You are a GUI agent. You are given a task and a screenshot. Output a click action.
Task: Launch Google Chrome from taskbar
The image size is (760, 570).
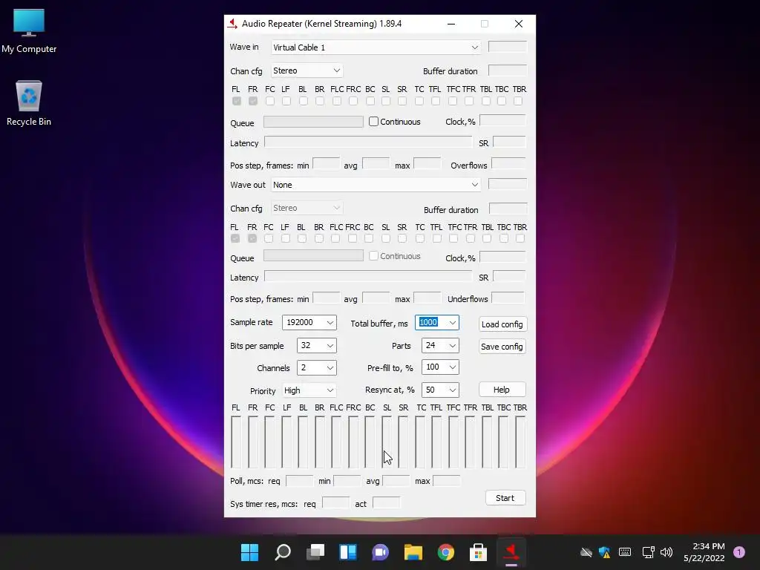click(446, 552)
